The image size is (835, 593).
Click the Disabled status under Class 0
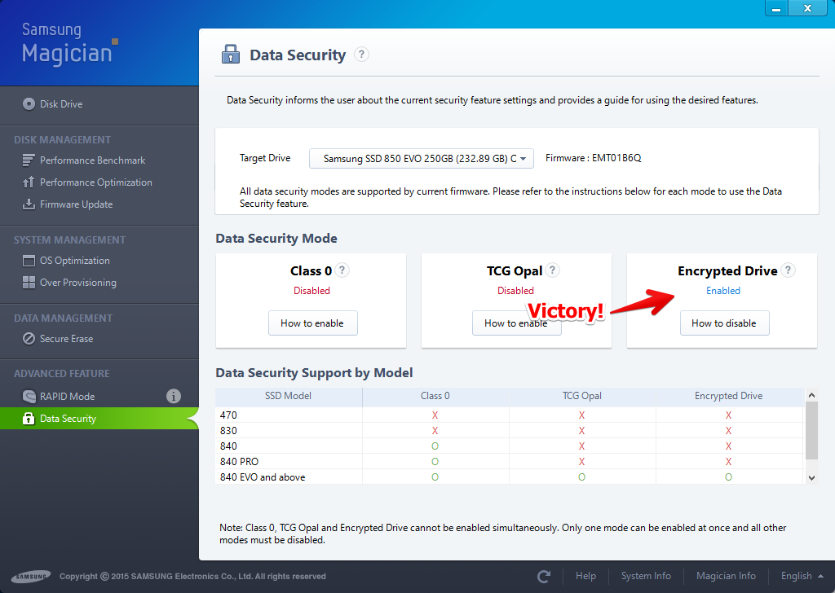click(x=311, y=290)
